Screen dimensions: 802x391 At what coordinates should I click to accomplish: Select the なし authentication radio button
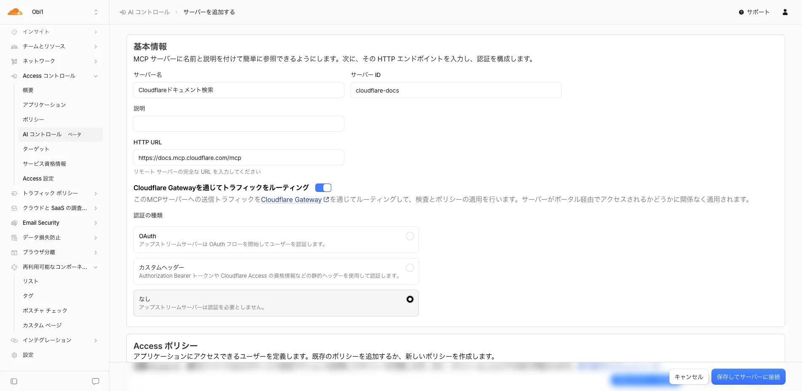point(410,299)
